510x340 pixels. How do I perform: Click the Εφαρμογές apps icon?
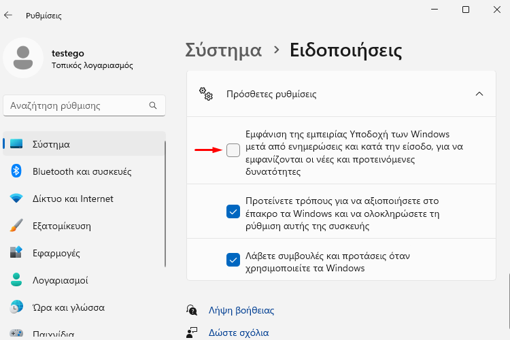(x=16, y=252)
